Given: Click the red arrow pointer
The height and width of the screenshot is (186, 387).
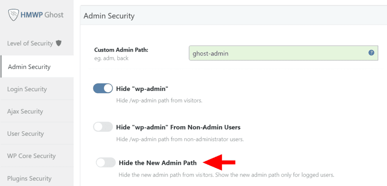Looking at the screenshot, I should pyautogui.click(x=219, y=162).
